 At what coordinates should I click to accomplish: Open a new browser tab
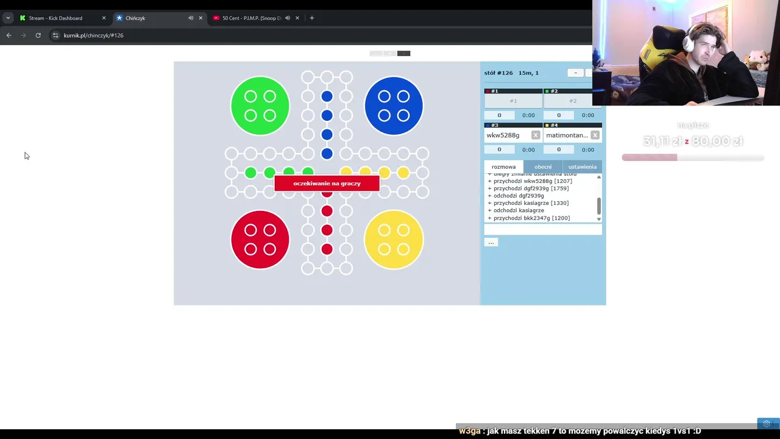point(312,18)
